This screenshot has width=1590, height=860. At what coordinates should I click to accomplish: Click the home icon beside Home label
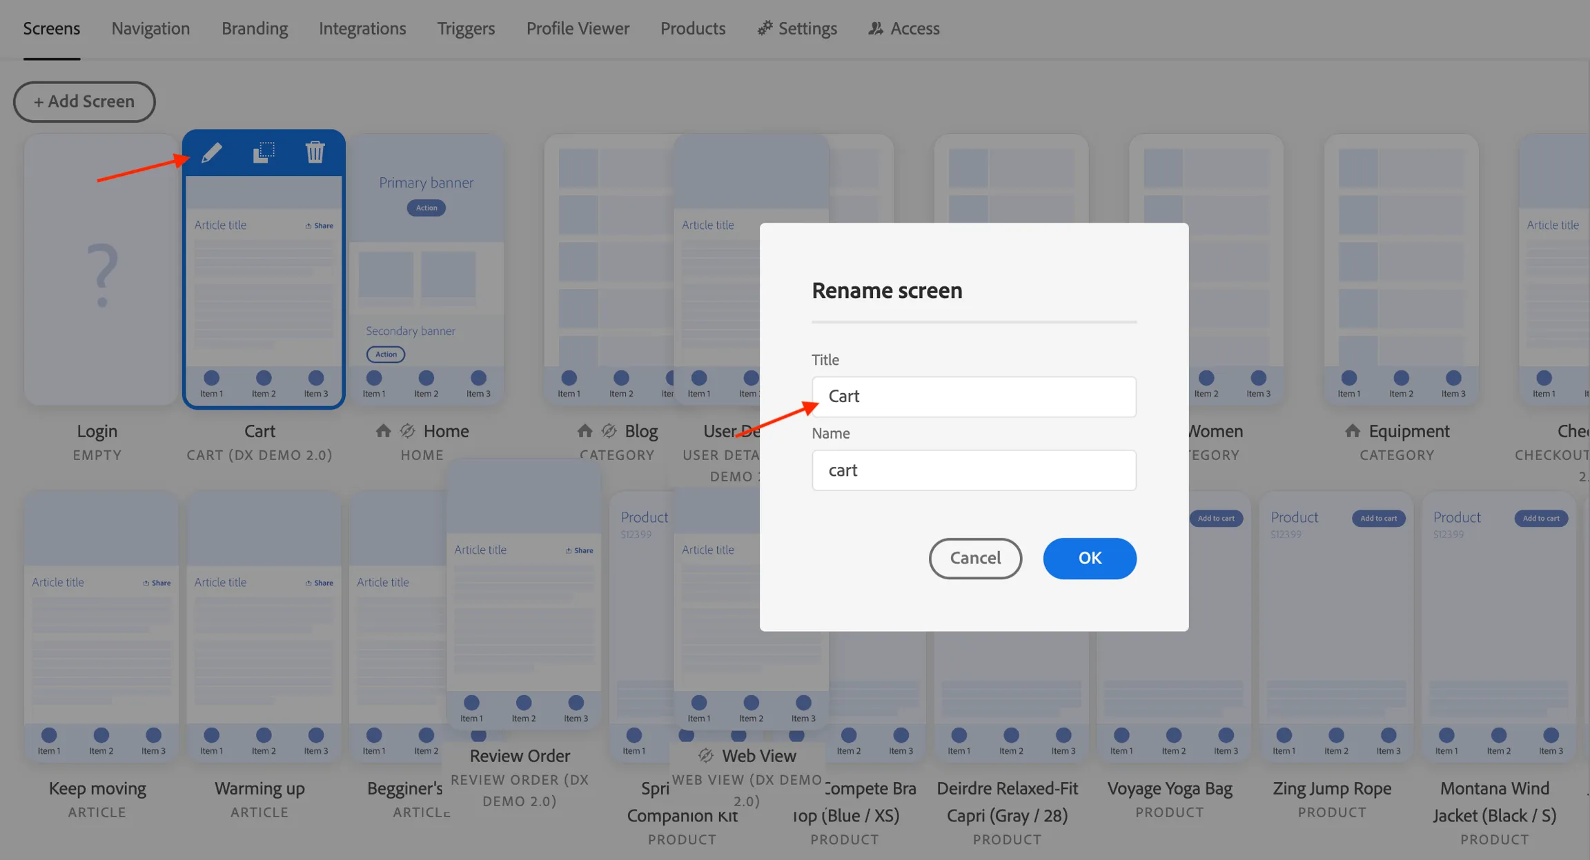pos(383,431)
